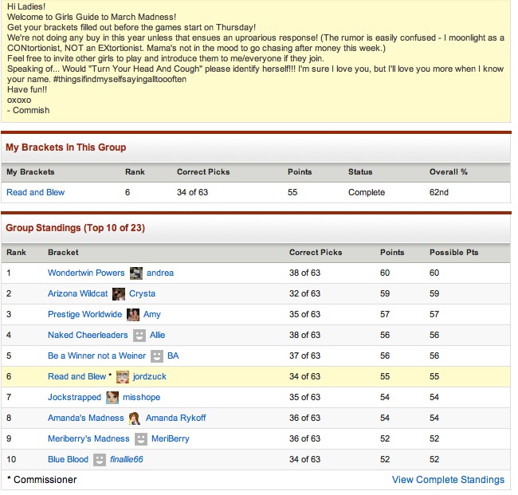Click misshope's profile photo
518x495 pixels.
(x=112, y=397)
